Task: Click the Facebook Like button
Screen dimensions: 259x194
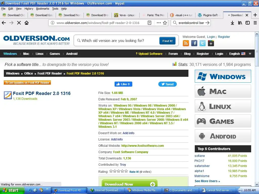Action: click(123, 84)
